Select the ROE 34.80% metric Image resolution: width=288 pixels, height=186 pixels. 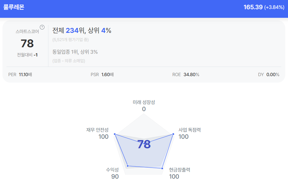tap(186, 75)
